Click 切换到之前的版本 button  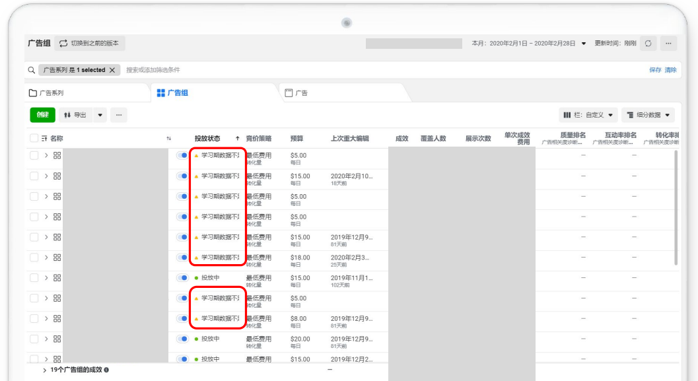[90, 43]
